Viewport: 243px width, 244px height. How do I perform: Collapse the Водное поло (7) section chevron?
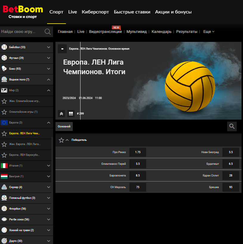(49, 80)
